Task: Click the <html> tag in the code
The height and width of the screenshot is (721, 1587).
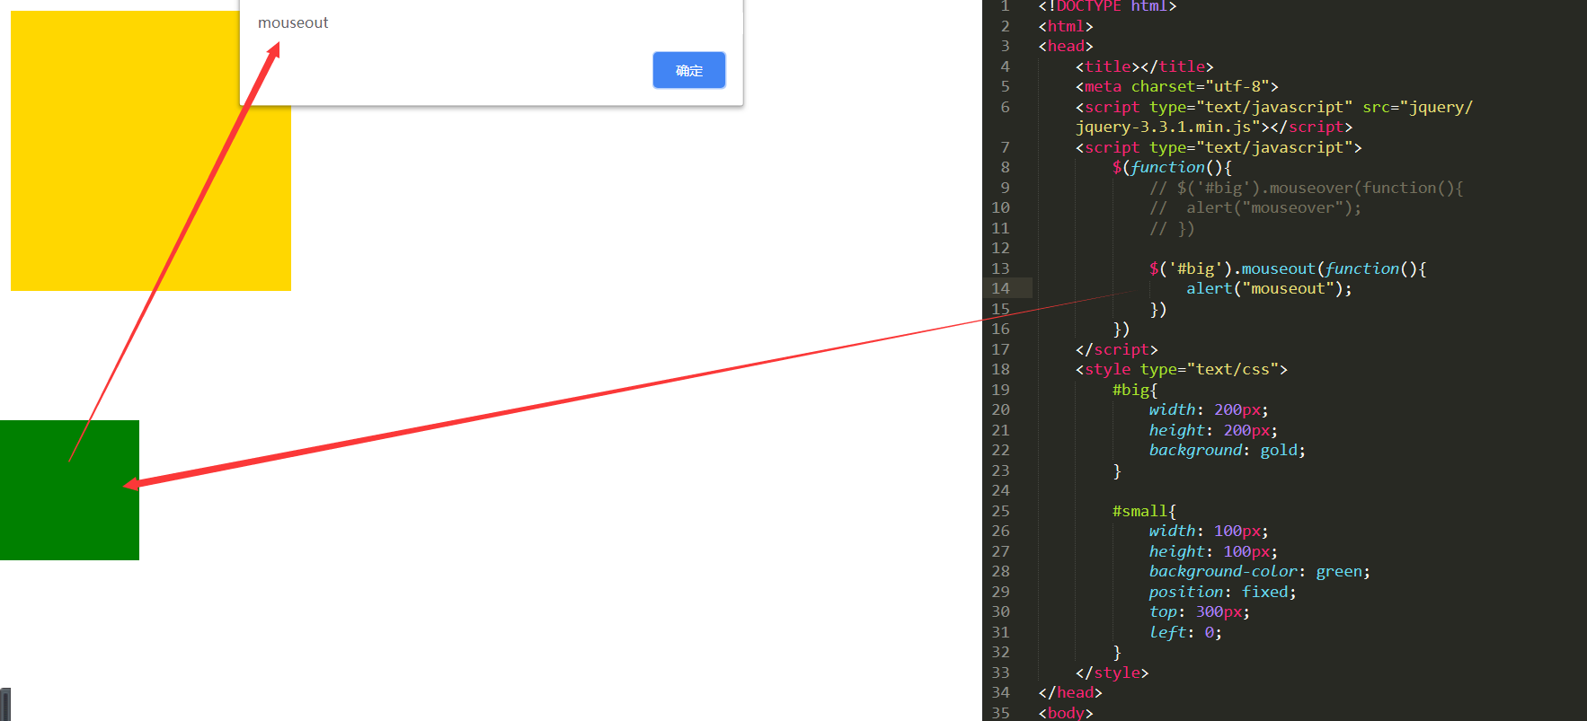Action: coord(1066,26)
